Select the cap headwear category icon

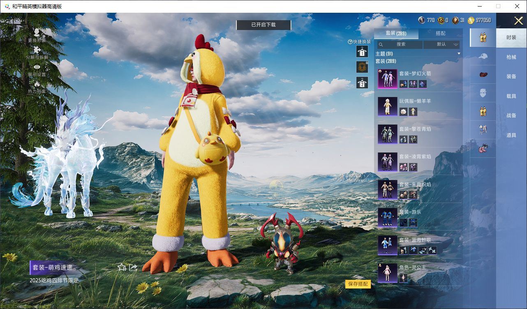[483, 56]
